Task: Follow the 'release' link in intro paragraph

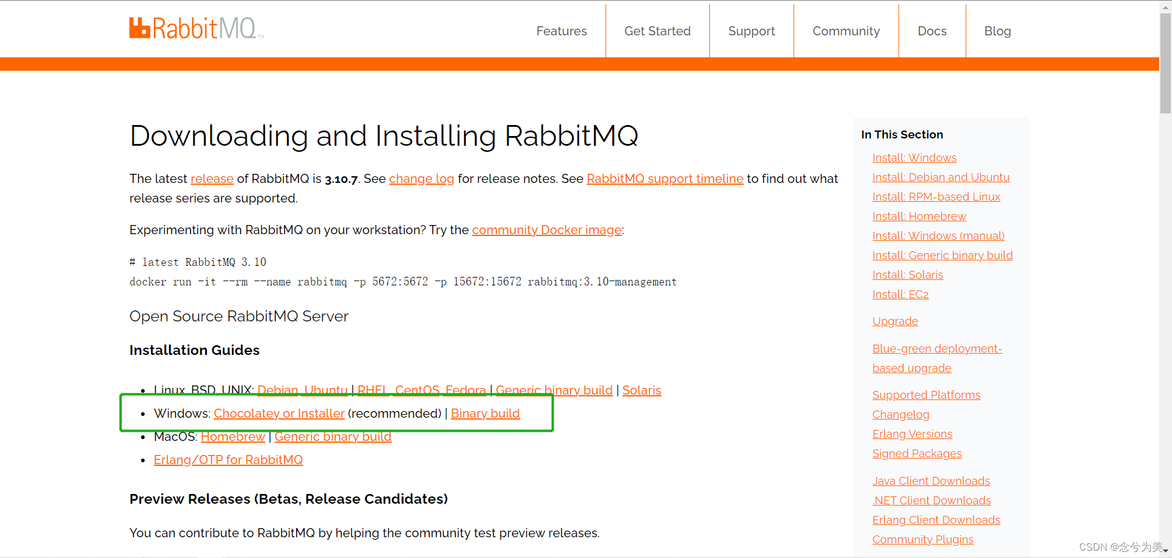Action: (x=212, y=179)
